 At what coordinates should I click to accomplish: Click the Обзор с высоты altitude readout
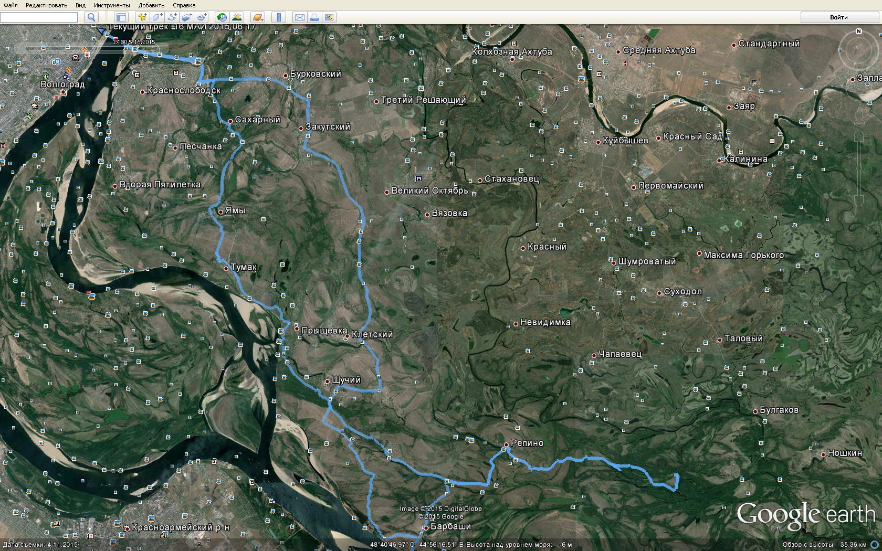pyautogui.click(x=824, y=545)
